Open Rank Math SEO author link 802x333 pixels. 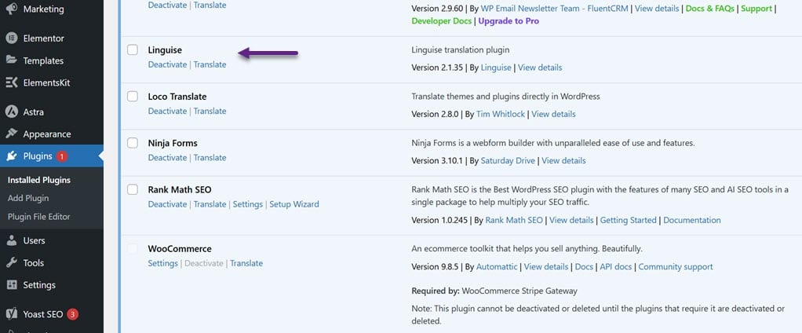pyautogui.click(x=514, y=220)
